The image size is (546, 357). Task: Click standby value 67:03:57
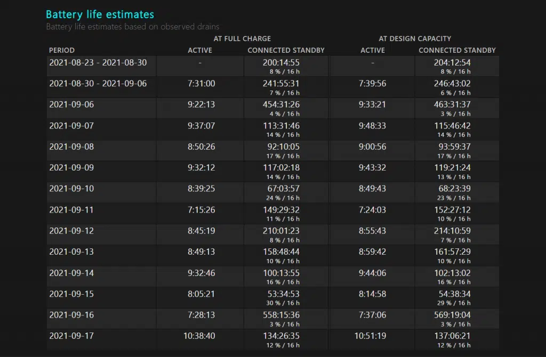pyautogui.click(x=284, y=189)
